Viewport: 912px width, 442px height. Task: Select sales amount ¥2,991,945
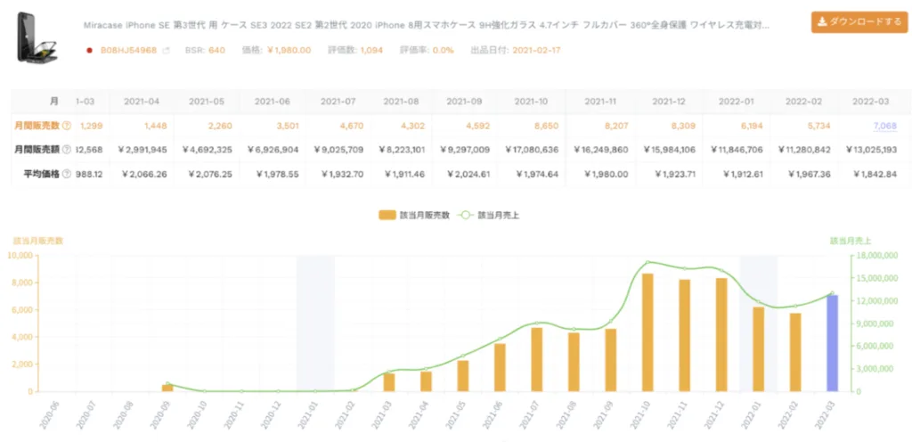coord(142,150)
